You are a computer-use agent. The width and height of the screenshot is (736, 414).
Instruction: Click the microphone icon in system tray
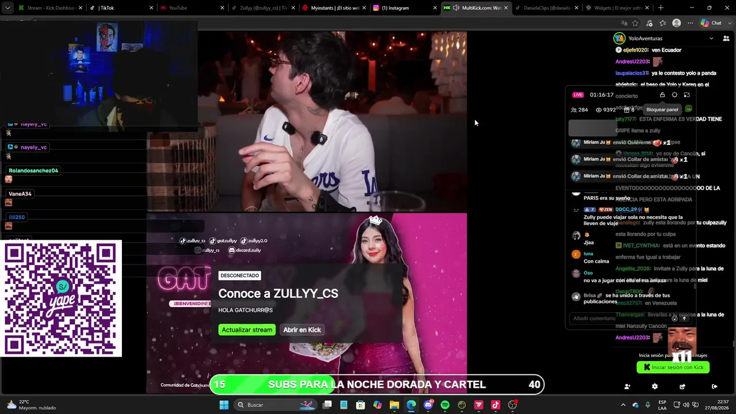[x=648, y=405]
